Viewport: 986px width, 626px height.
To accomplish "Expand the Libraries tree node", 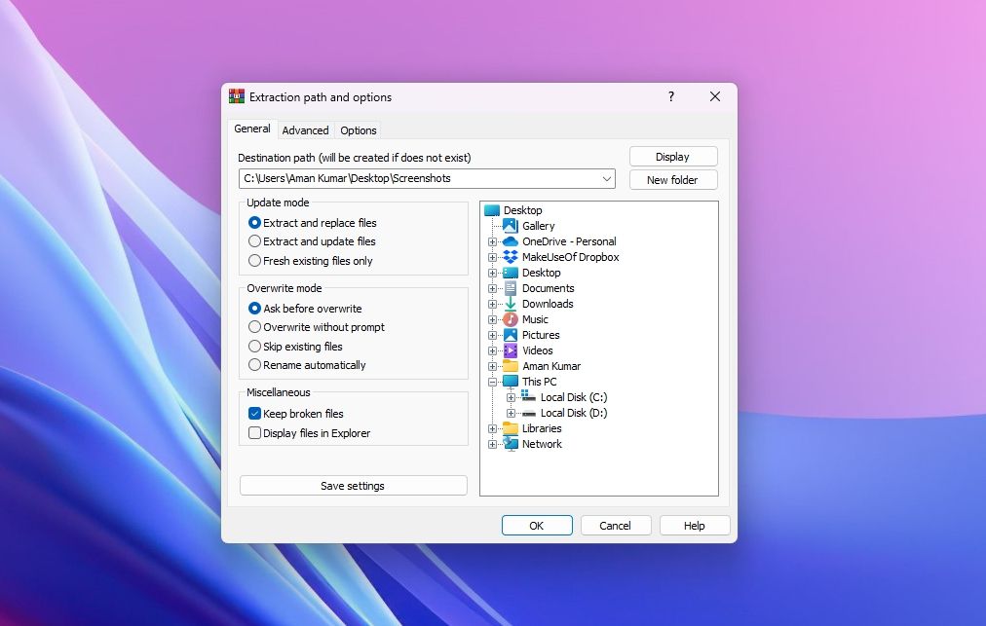I will [x=493, y=428].
